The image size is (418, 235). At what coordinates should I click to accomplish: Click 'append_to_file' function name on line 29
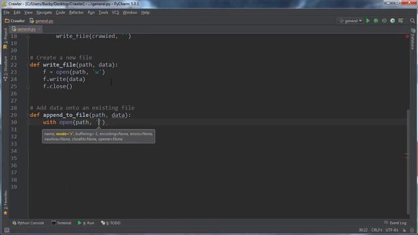66,115
